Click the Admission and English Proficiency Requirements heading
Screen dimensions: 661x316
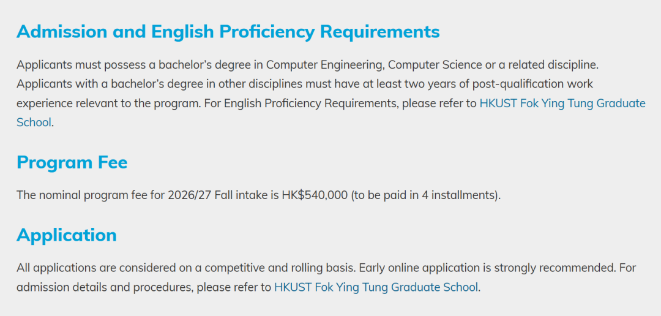click(x=228, y=32)
